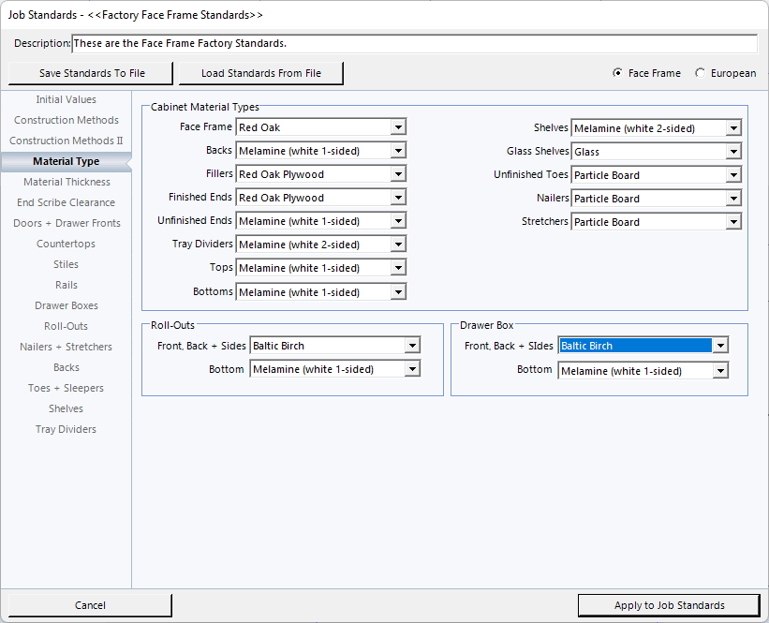
Task: Expand the Tray Dividers material dropdown
Action: coord(398,245)
